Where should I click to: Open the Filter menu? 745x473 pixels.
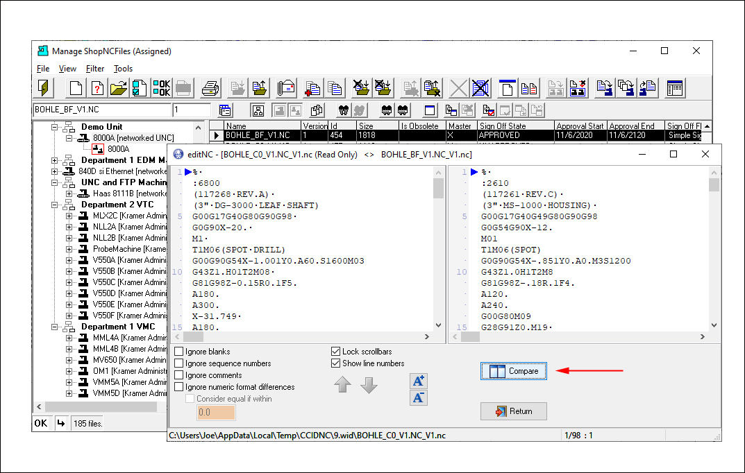[x=95, y=69]
